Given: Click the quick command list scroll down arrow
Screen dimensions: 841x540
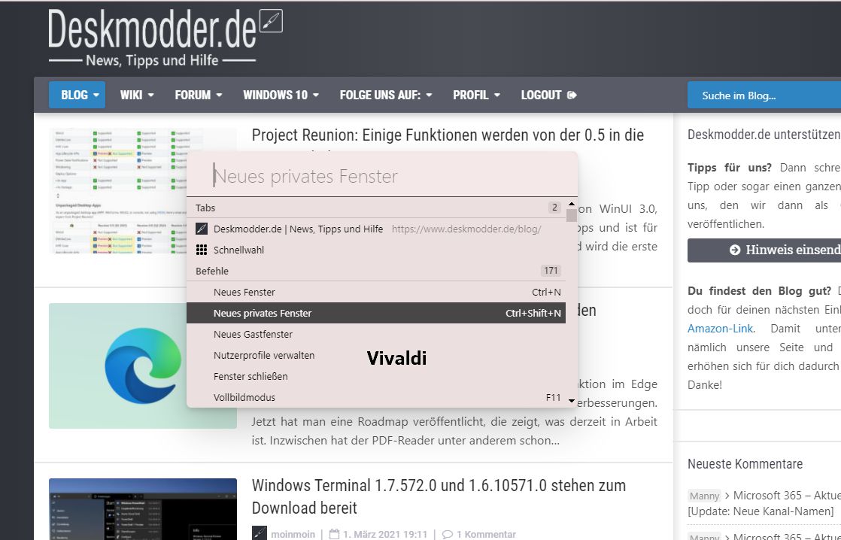Looking at the screenshot, I should [x=572, y=401].
